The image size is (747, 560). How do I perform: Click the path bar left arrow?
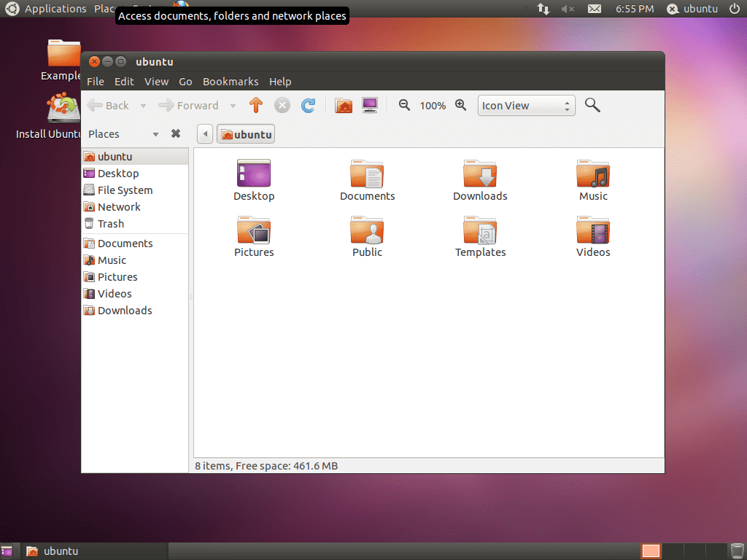pyautogui.click(x=205, y=134)
